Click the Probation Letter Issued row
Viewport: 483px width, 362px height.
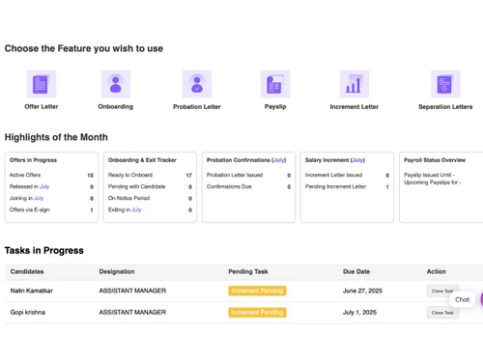coord(248,175)
